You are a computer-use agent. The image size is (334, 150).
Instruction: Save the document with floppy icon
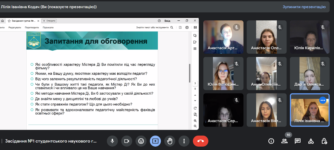point(180,27)
